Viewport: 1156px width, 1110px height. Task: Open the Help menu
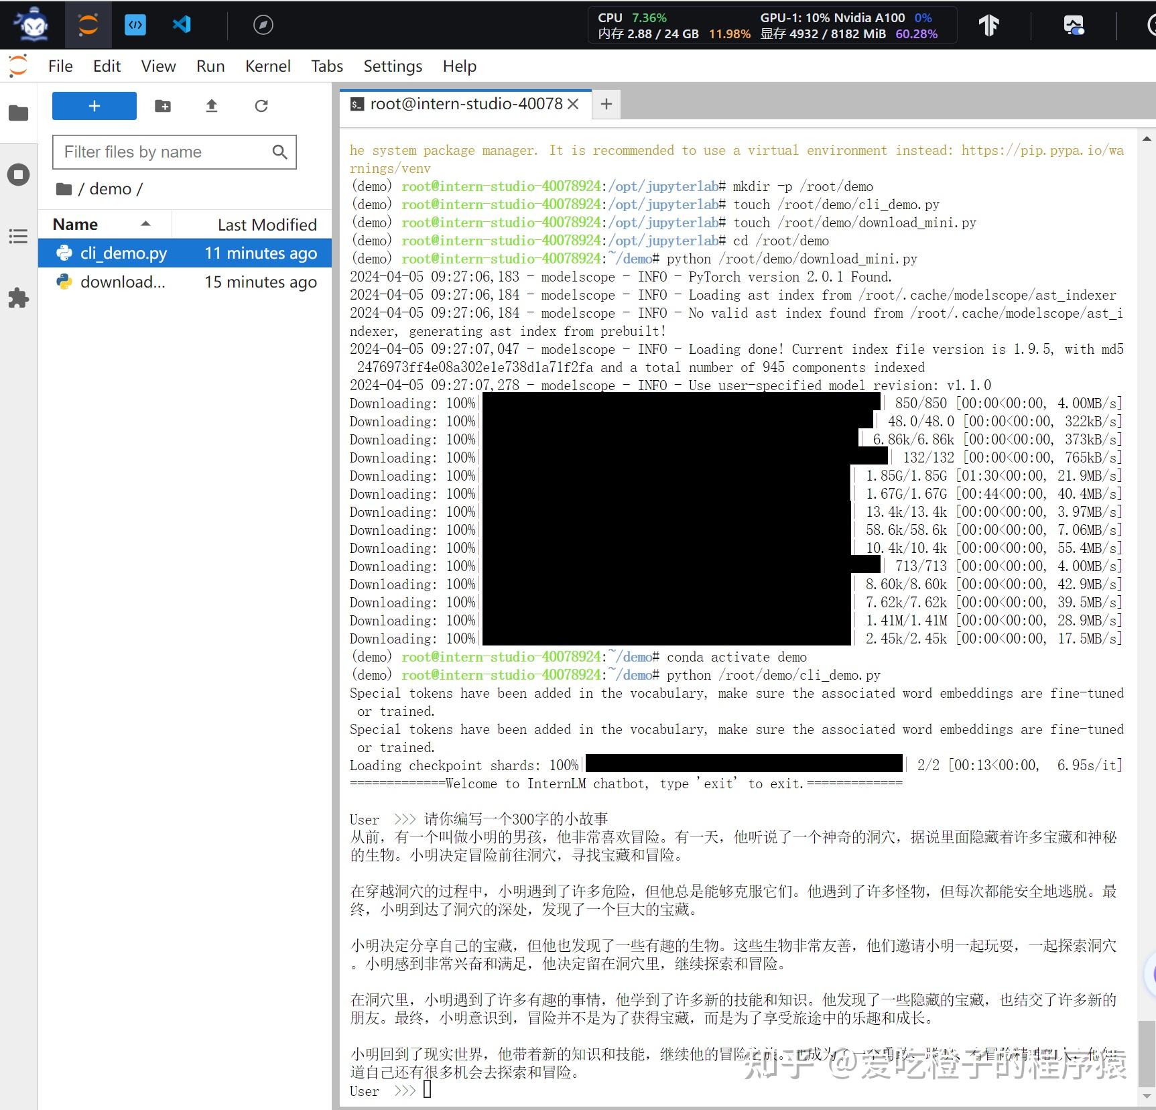(x=460, y=66)
